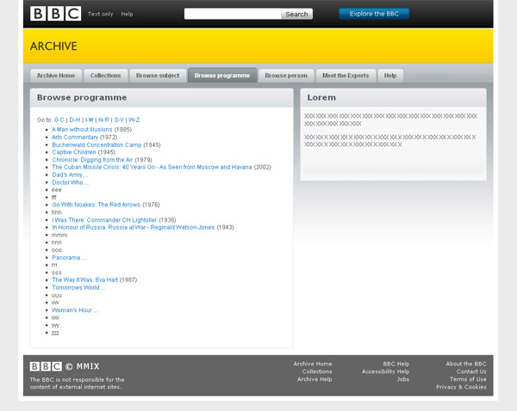This screenshot has height=411, width=517.
Task: Open About the BBC footer link
Action: (466, 364)
